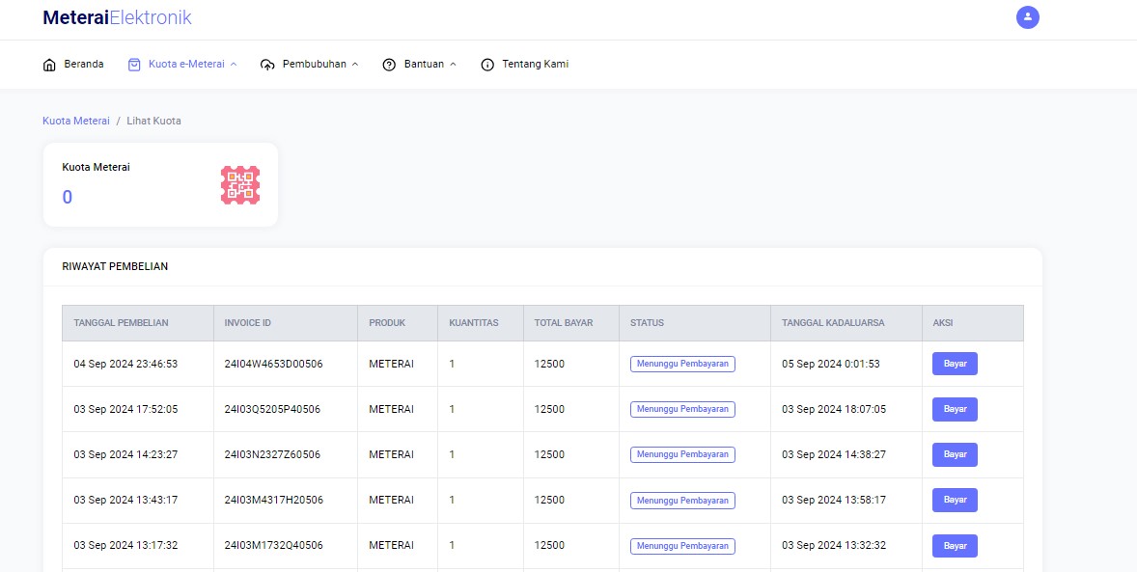Expand the Pembubuhan dropdown chevron
The image size is (1137, 572).
pos(355,65)
